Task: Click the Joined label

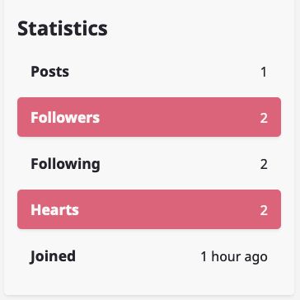Action: (x=53, y=257)
